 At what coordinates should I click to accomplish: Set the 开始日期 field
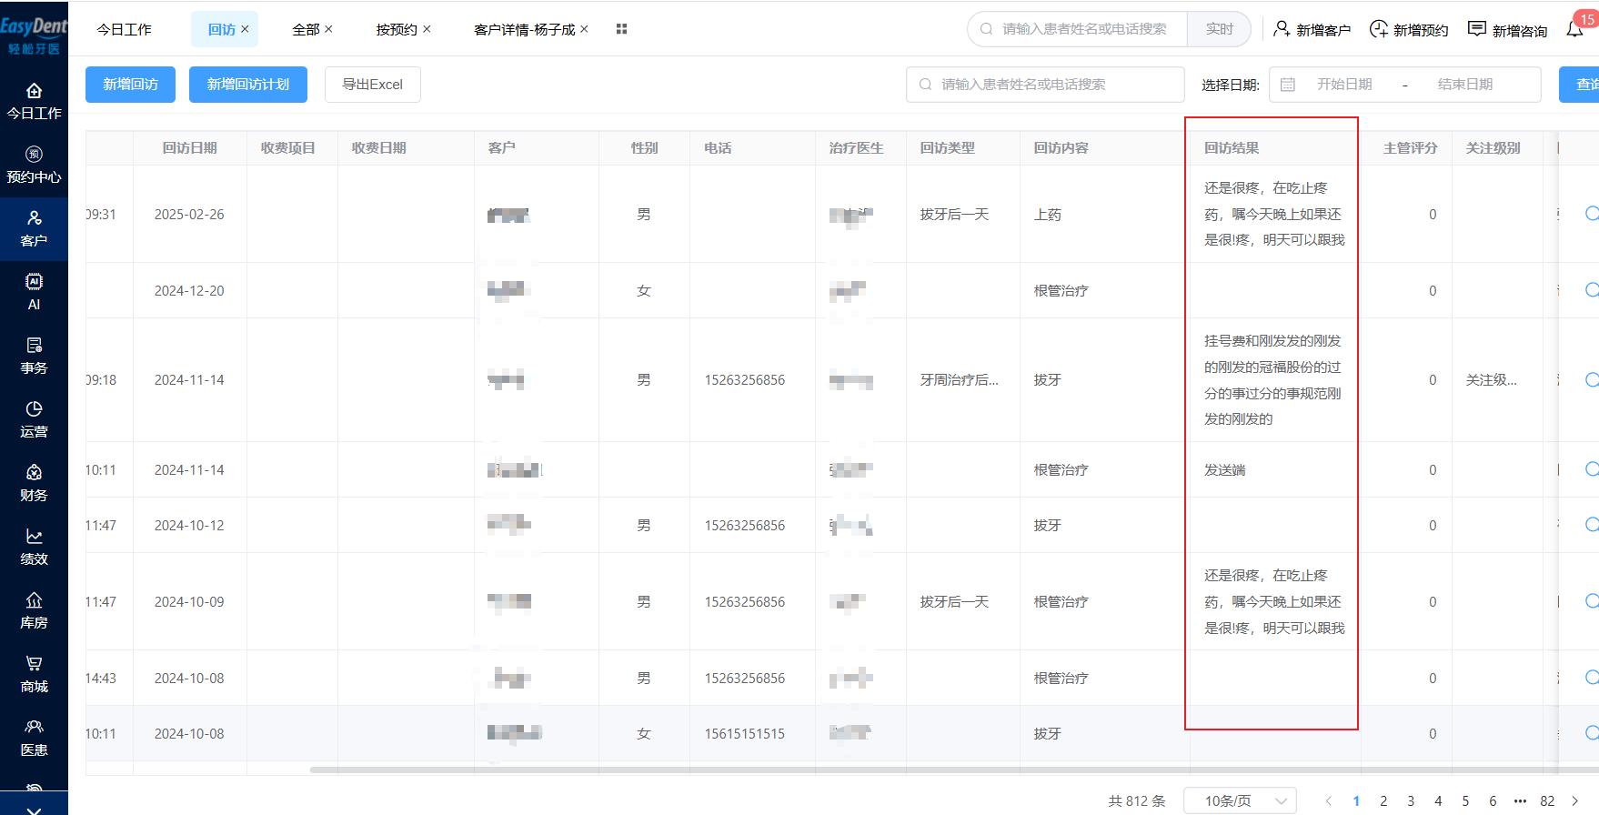coord(1344,85)
